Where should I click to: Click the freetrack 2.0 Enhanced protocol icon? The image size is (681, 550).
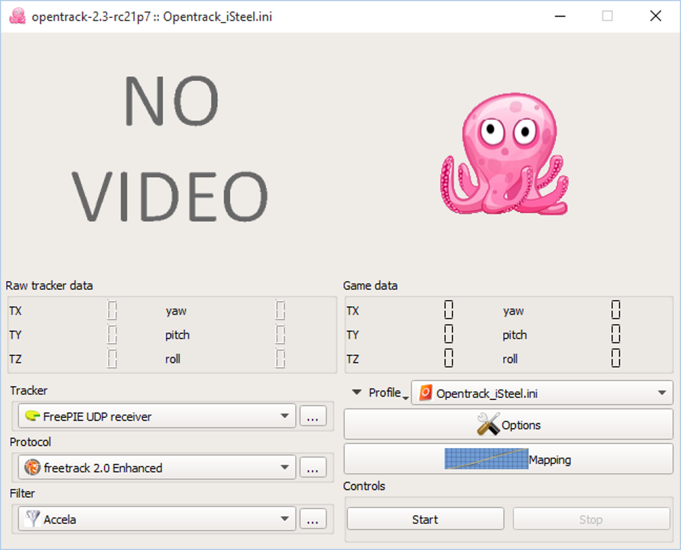click(33, 467)
